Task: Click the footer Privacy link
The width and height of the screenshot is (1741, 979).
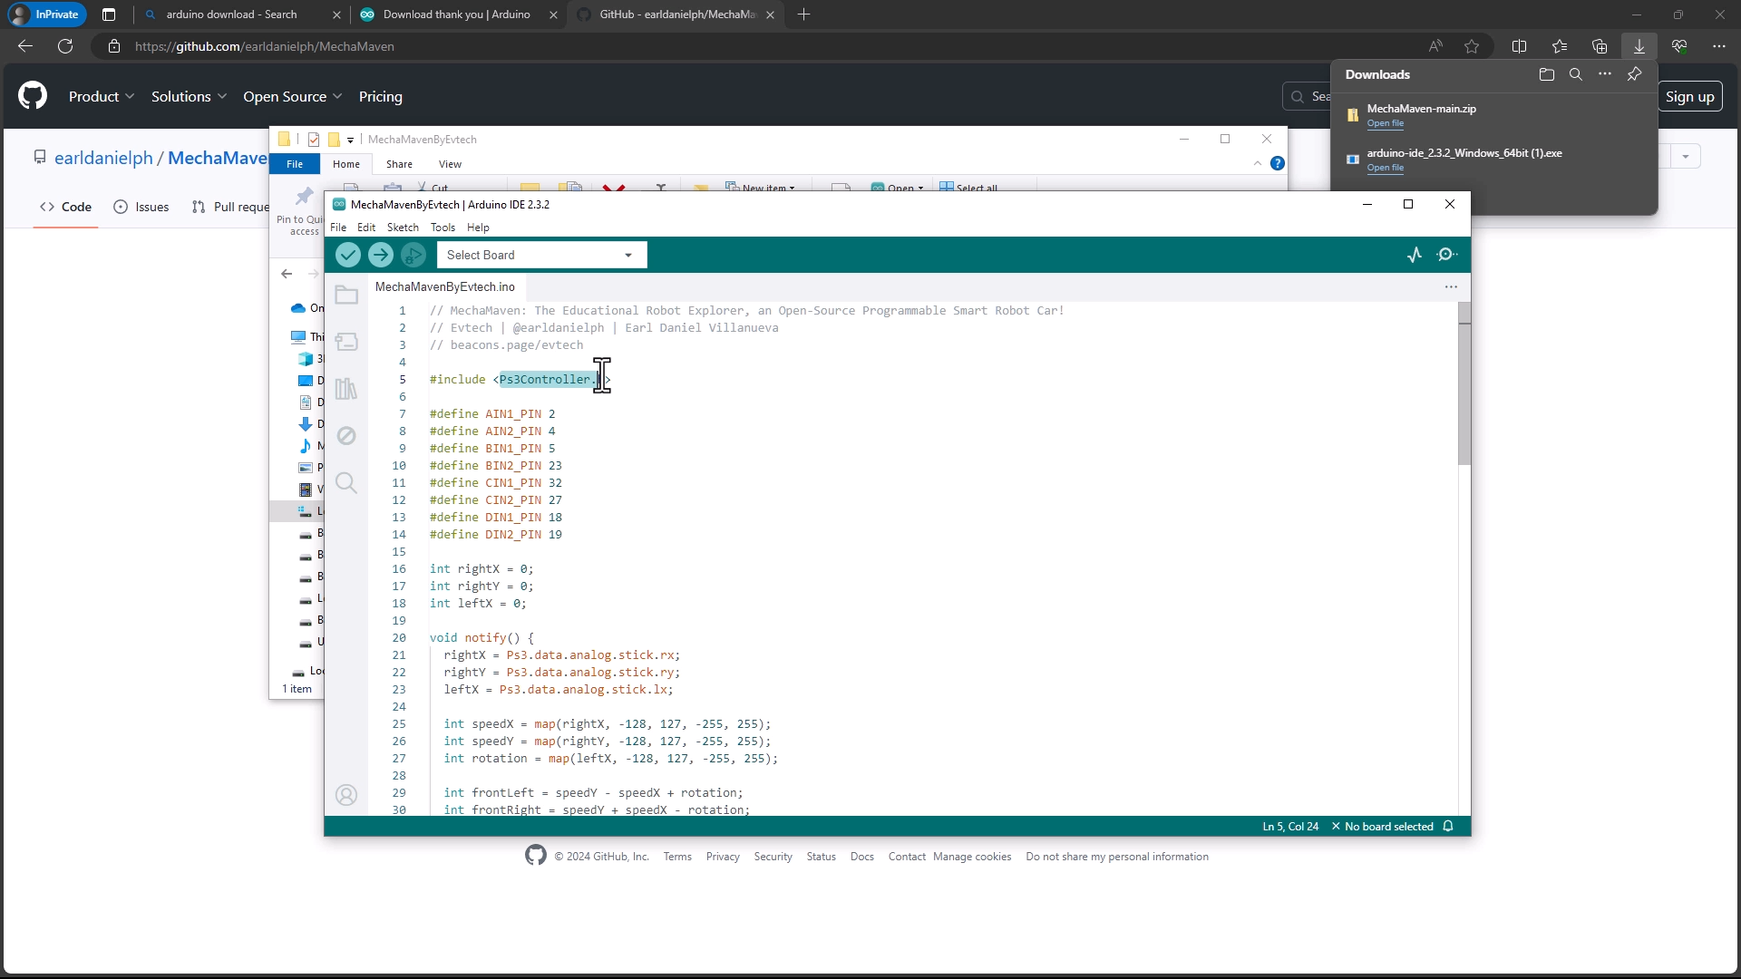Action: click(x=723, y=857)
